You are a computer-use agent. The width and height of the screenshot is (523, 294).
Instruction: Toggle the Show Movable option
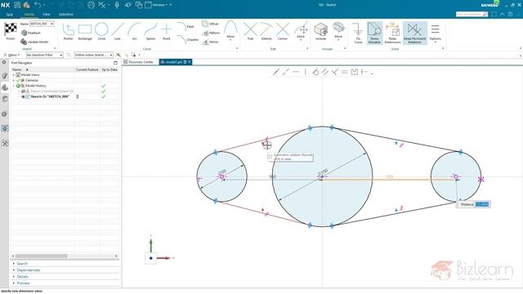(374, 33)
